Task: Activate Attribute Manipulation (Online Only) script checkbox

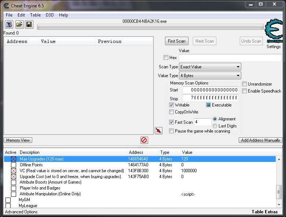Action: [x=14, y=194]
